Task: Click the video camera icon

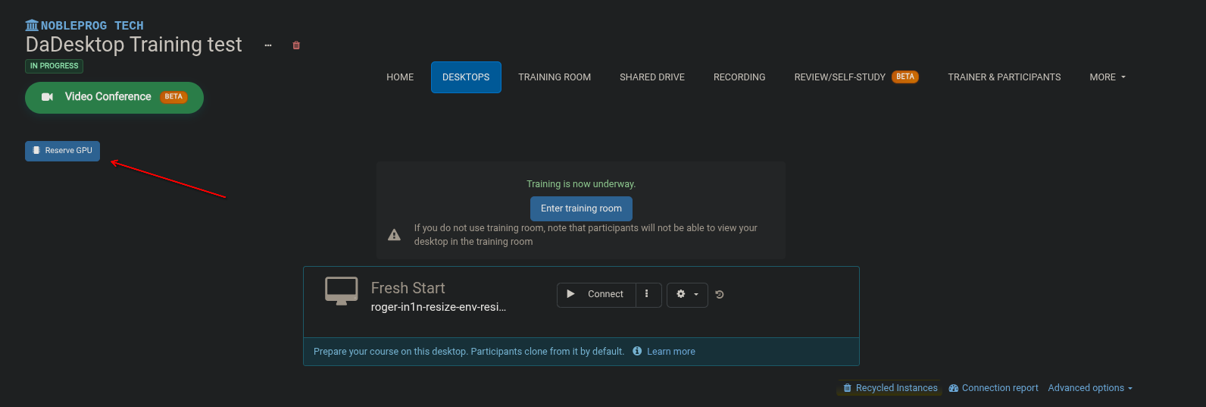Action: click(x=47, y=97)
